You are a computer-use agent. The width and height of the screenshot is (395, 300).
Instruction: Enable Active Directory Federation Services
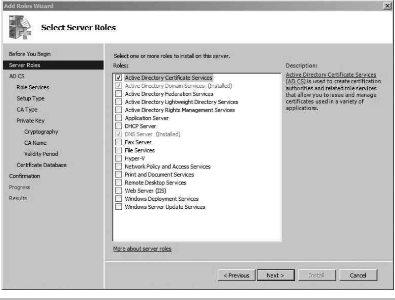click(118, 94)
